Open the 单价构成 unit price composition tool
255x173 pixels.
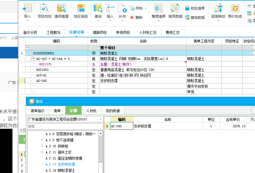coord(235,11)
